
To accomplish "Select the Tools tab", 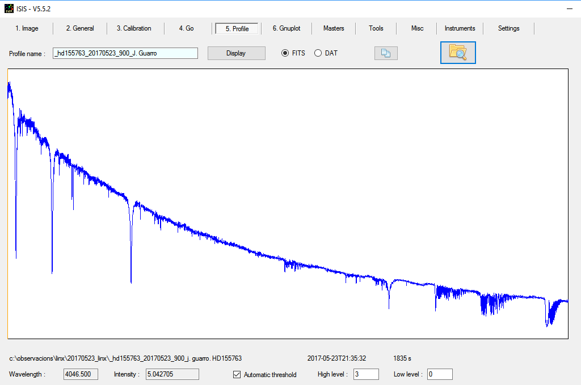I will coord(376,28).
